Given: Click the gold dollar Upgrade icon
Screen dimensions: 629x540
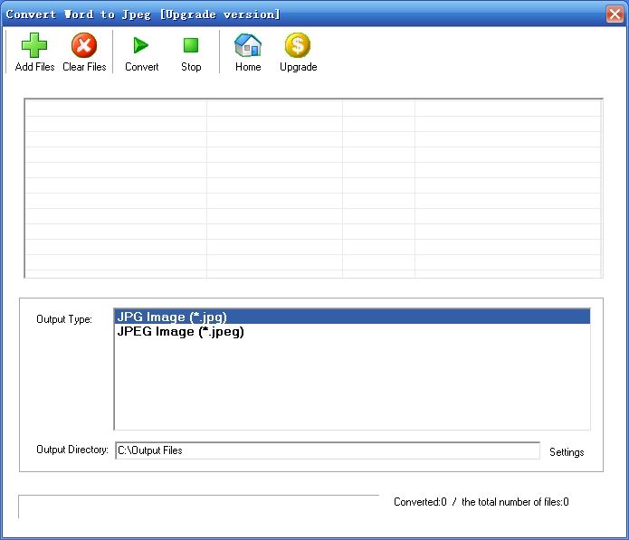Looking at the screenshot, I should click(298, 45).
